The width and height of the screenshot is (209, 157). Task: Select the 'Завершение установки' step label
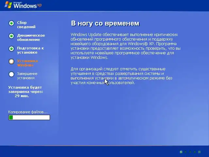tap(27, 76)
